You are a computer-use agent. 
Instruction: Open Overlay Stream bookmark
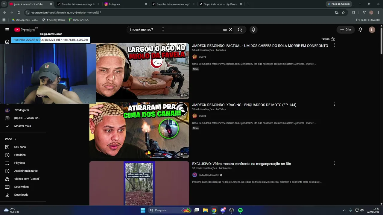click(54, 20)
